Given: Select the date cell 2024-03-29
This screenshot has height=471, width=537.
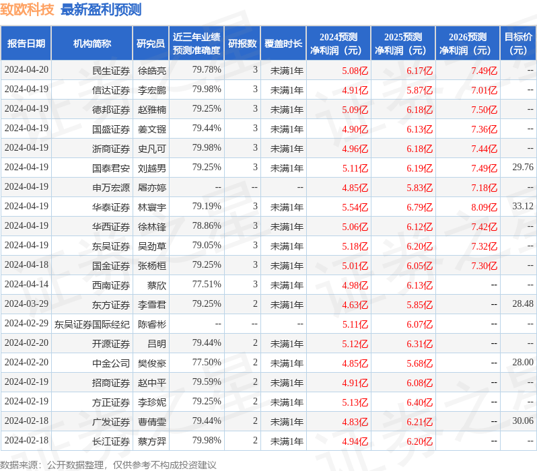Looking at the screenshot, I should tap(26, 304).
